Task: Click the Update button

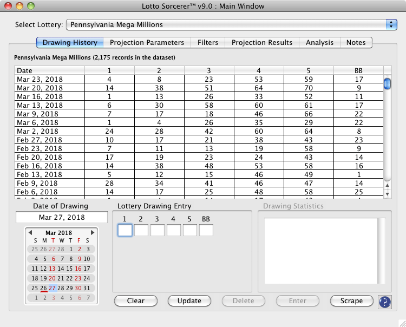Action: [x=189, y=300]
